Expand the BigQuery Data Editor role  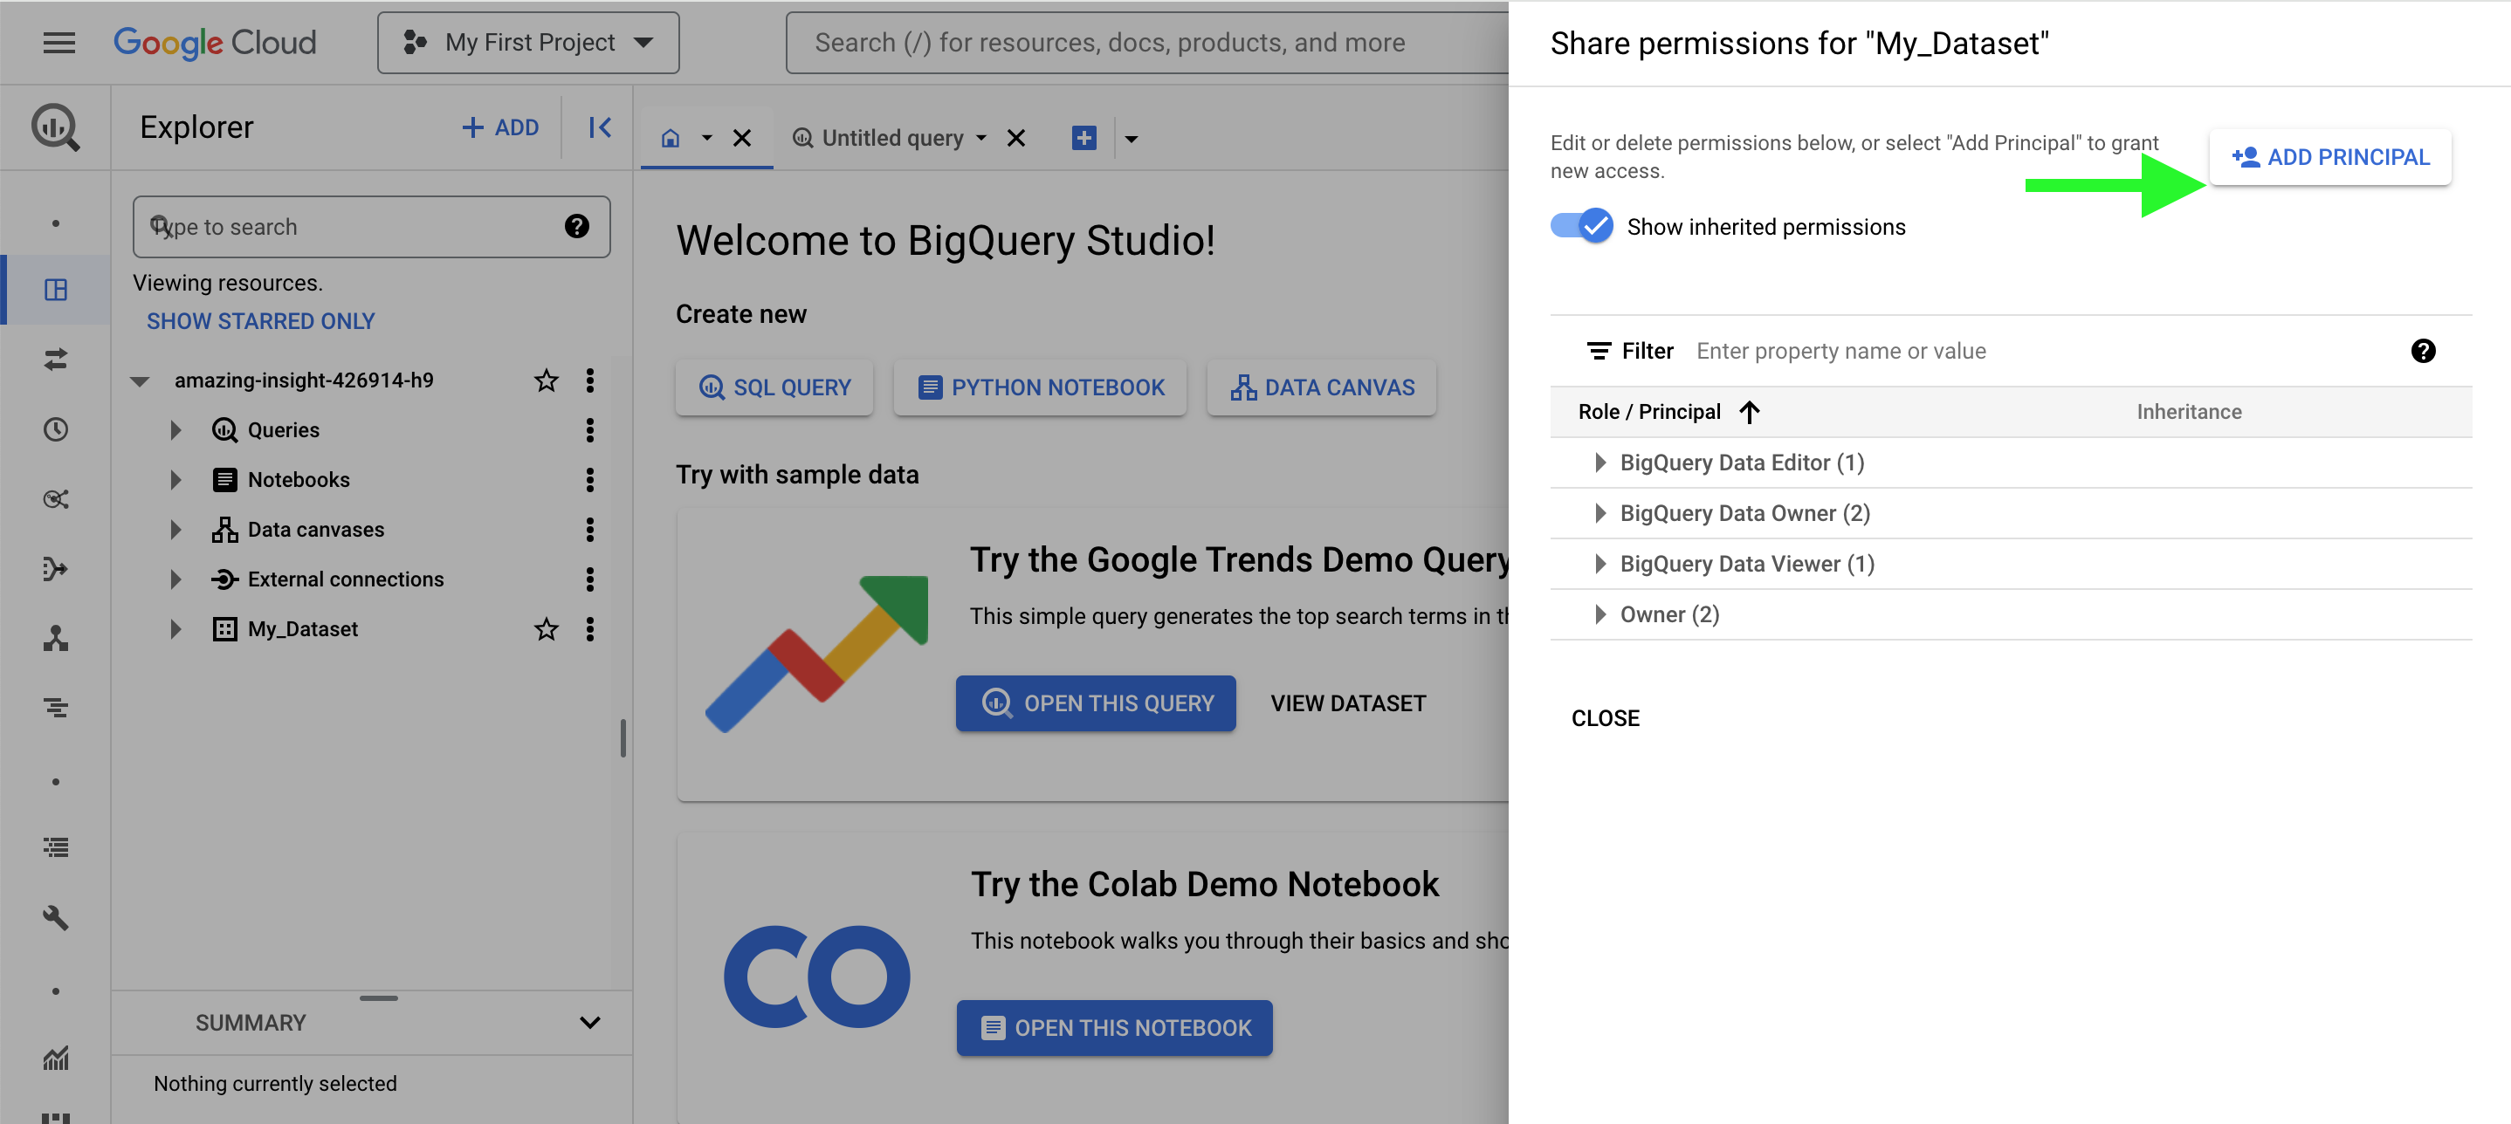pyautogui.click(x=1599, y=463)
